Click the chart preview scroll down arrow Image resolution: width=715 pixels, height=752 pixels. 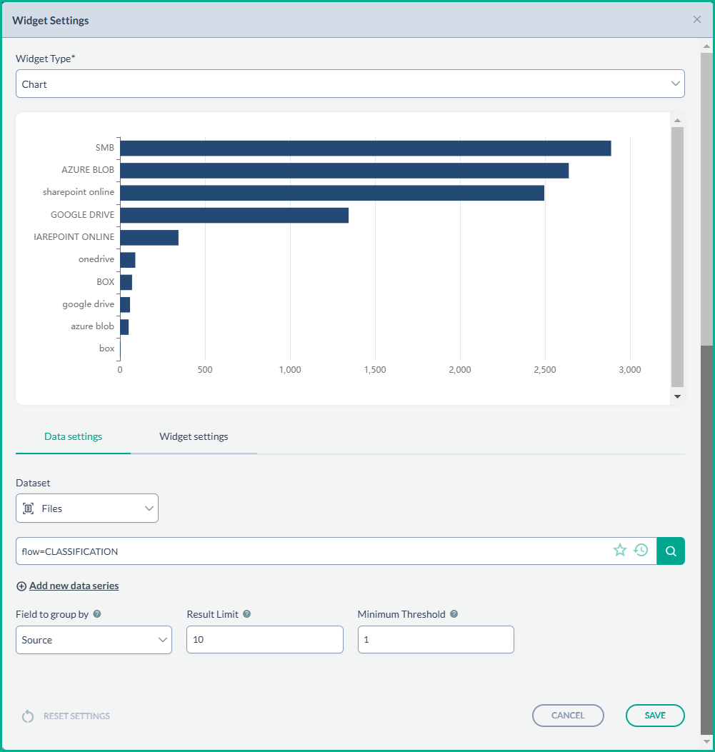coord(677,396)
